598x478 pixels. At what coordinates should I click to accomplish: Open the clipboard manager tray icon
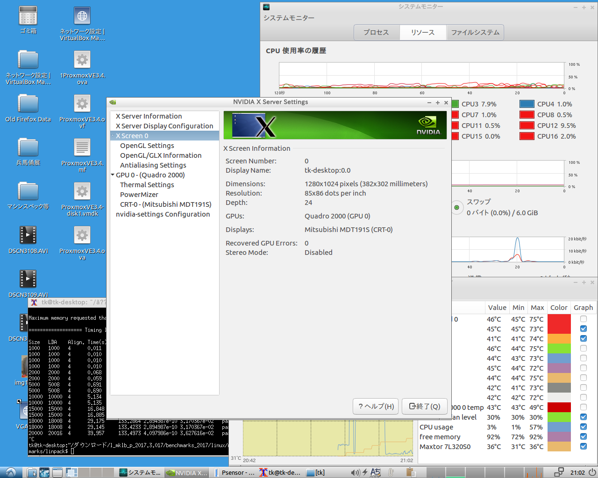pyautogui.click(x=411, y=472)
